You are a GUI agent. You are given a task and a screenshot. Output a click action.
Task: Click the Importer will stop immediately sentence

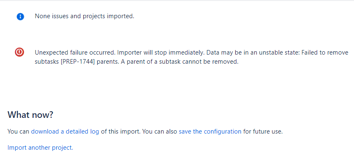(161, 53)
